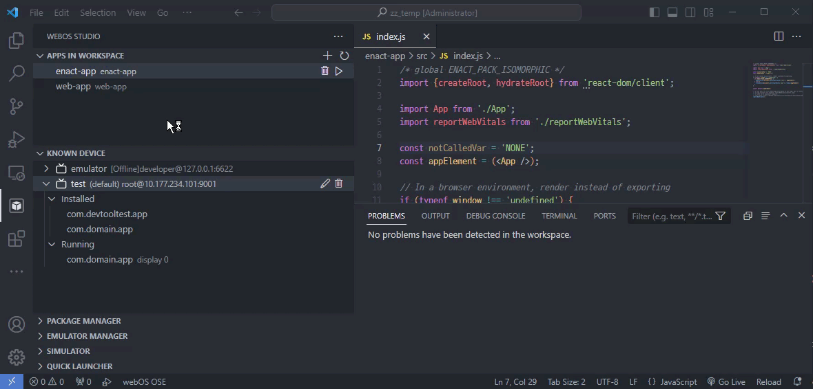Viewport: 813px width, 389px height.
Task: Click the Go Live button
Action: (726, 381)
